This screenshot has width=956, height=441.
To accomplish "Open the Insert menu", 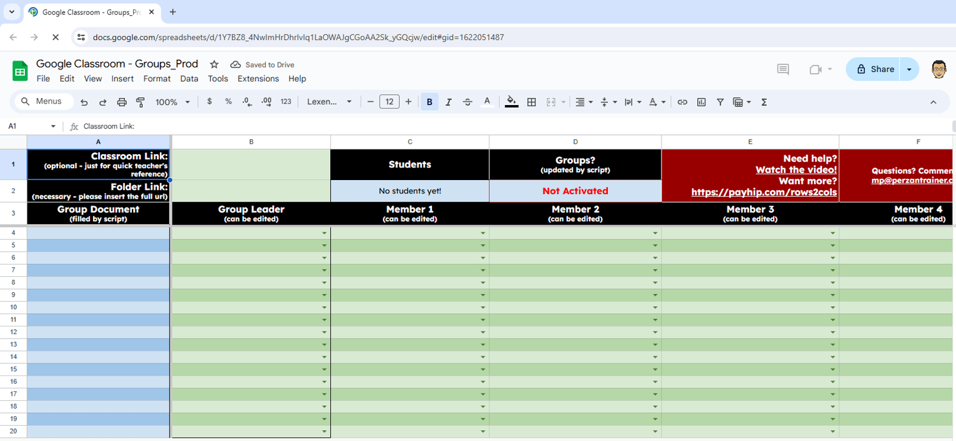I will (122, 79).
